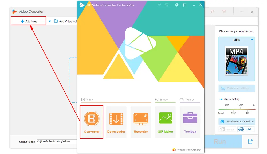267x154 pixels.
Task: Close the Video Converter window
Action: click(x=252, y=12)
